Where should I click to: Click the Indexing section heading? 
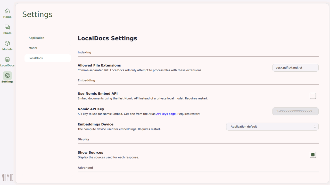(x=84, y=52)
